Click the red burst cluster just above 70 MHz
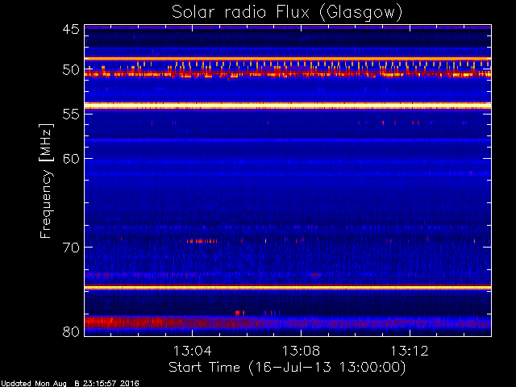Image resolution: width=516 pixels, height=387 pixels. click(202, 241)
